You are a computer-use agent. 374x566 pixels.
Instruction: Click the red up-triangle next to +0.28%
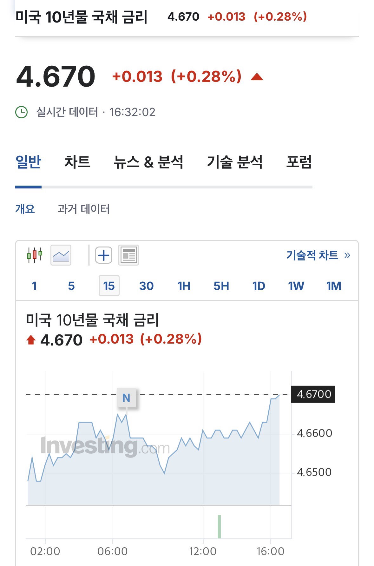tap(257, 77)
